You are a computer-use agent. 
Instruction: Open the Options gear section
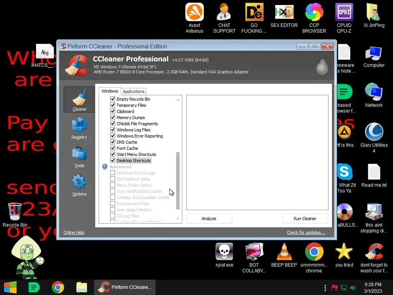(x=79, y=185)
